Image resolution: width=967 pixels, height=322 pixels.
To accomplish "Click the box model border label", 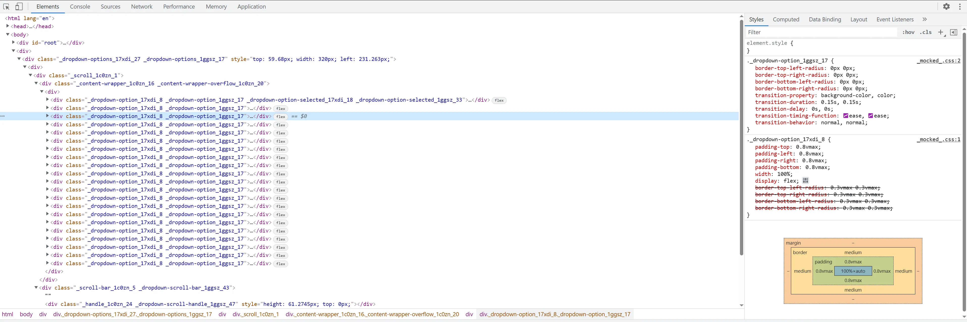I will click(x=799, y=252).
